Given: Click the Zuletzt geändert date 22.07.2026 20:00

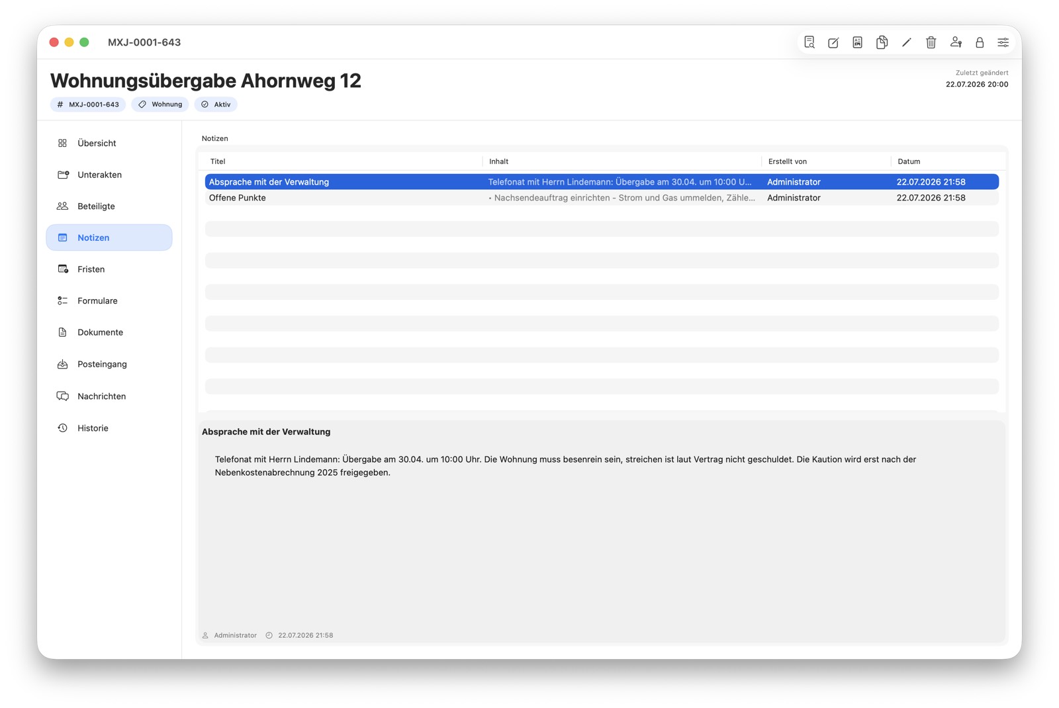Looking at the screenshot, I should pyautogui.click(x=977, y=85).
